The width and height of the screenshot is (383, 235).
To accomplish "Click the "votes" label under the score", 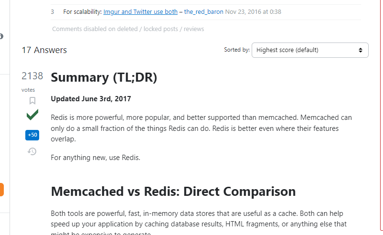I will coord(28,90).
